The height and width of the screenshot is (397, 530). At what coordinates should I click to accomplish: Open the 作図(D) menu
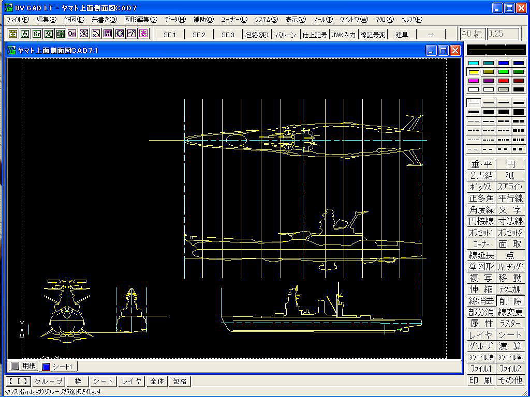click(x=74, y=20)
